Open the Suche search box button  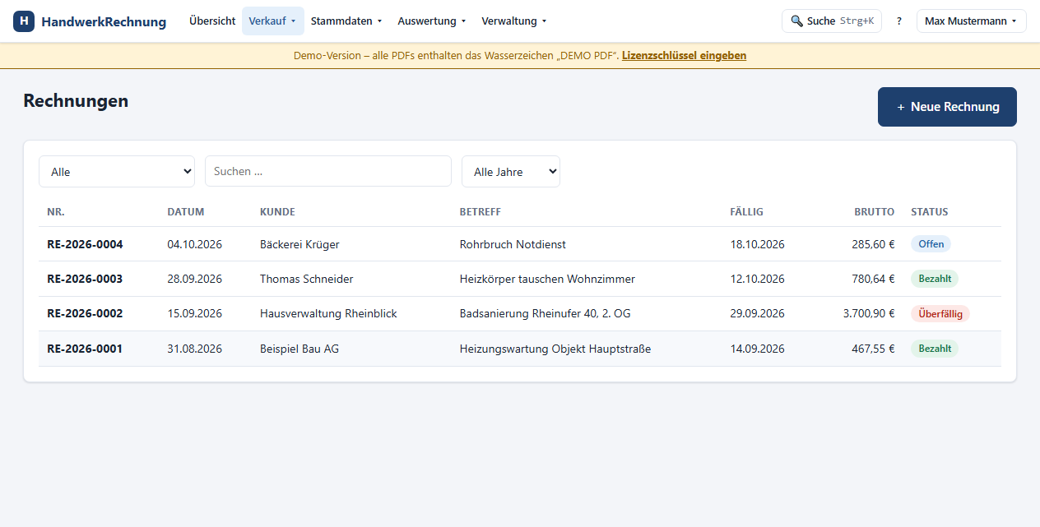click(832, 21)
